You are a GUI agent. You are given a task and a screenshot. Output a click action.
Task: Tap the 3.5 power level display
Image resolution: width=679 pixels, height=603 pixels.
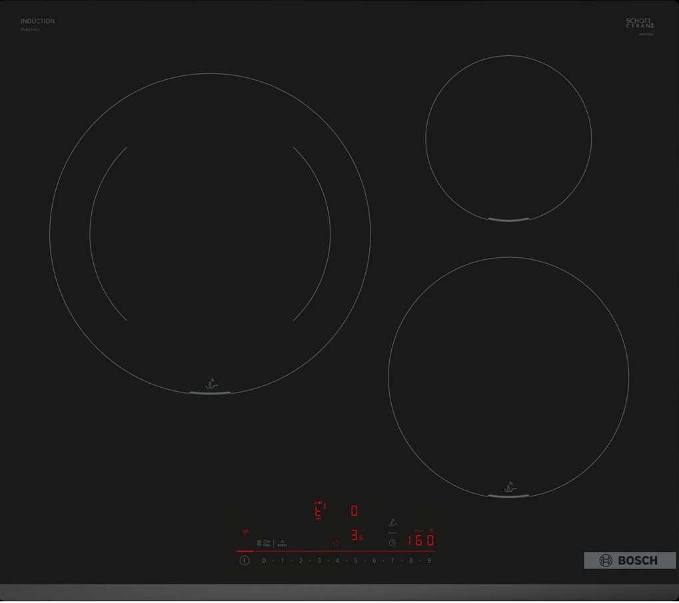[x=356, y=535]
